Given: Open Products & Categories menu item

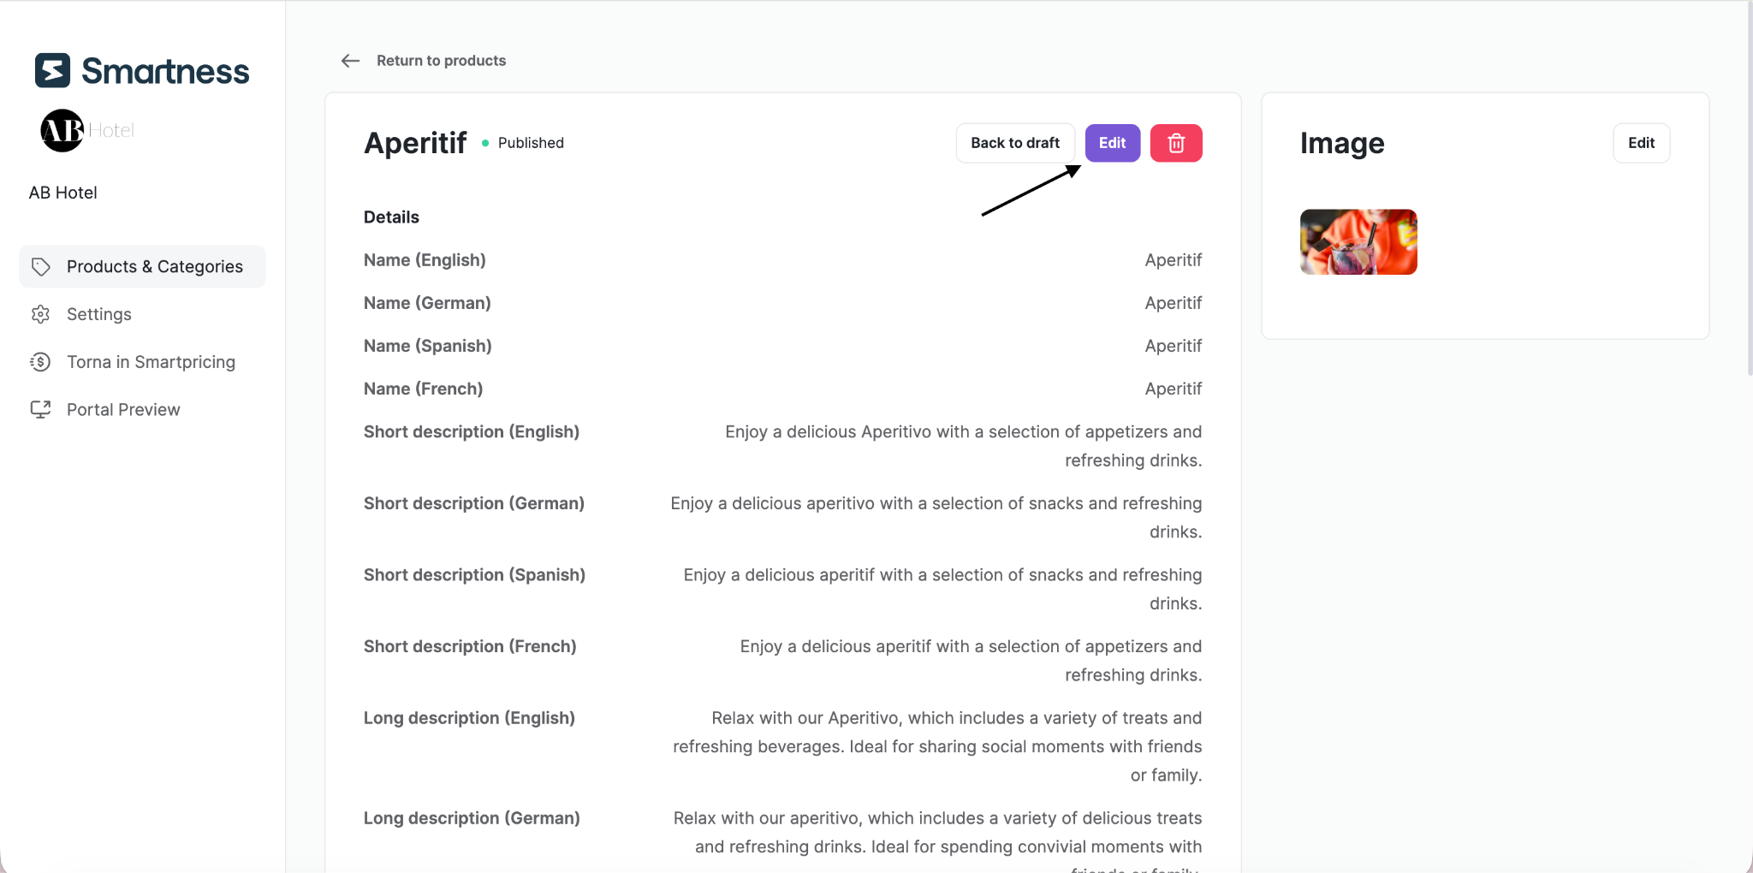Looking at the screenshot, I should point(143,267).
